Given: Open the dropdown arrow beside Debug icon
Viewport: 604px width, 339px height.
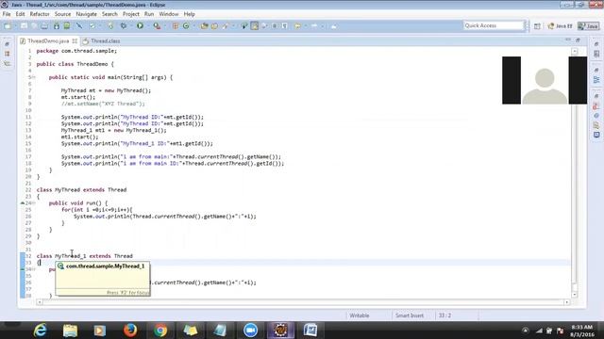Looking at the screenshot, I should [130, 26].
